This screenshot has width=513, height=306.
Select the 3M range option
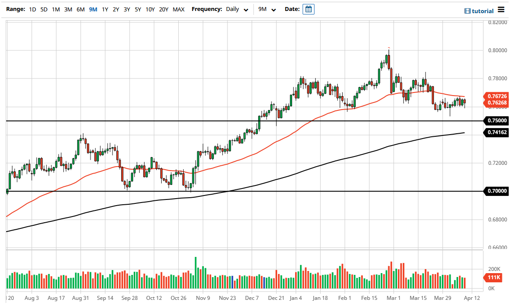click(x=68, y=9)
